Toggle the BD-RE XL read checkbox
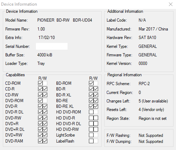The image size is (176, 150). 91,106
